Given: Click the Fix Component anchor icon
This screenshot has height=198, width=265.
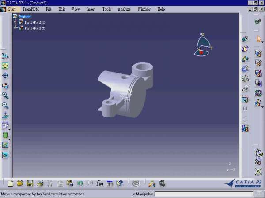Looking at the screenshot, I should [x=245, y=79].
